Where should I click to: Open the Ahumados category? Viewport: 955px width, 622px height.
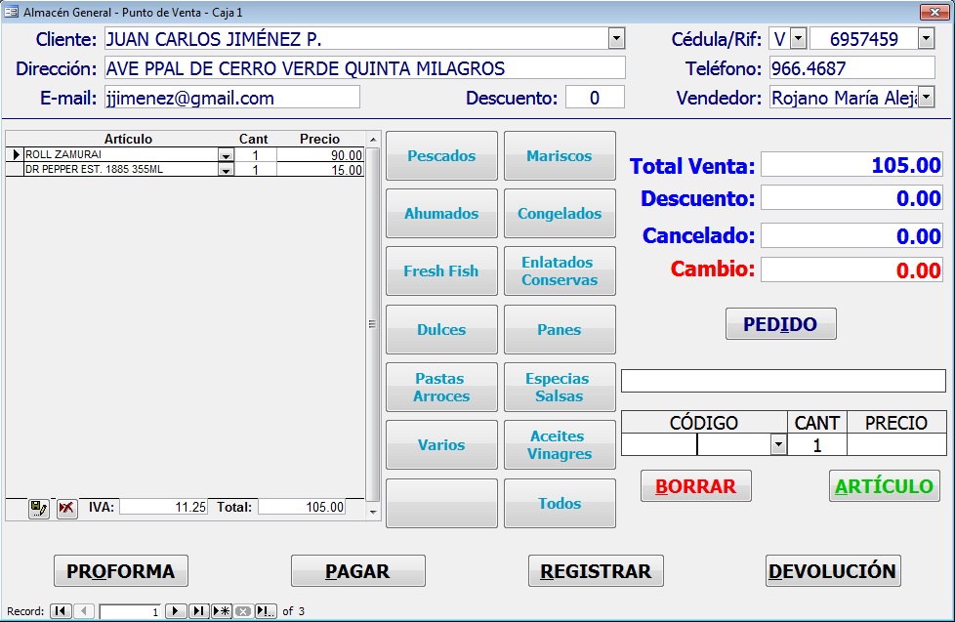pyautogui.click(x=441, y=213)
